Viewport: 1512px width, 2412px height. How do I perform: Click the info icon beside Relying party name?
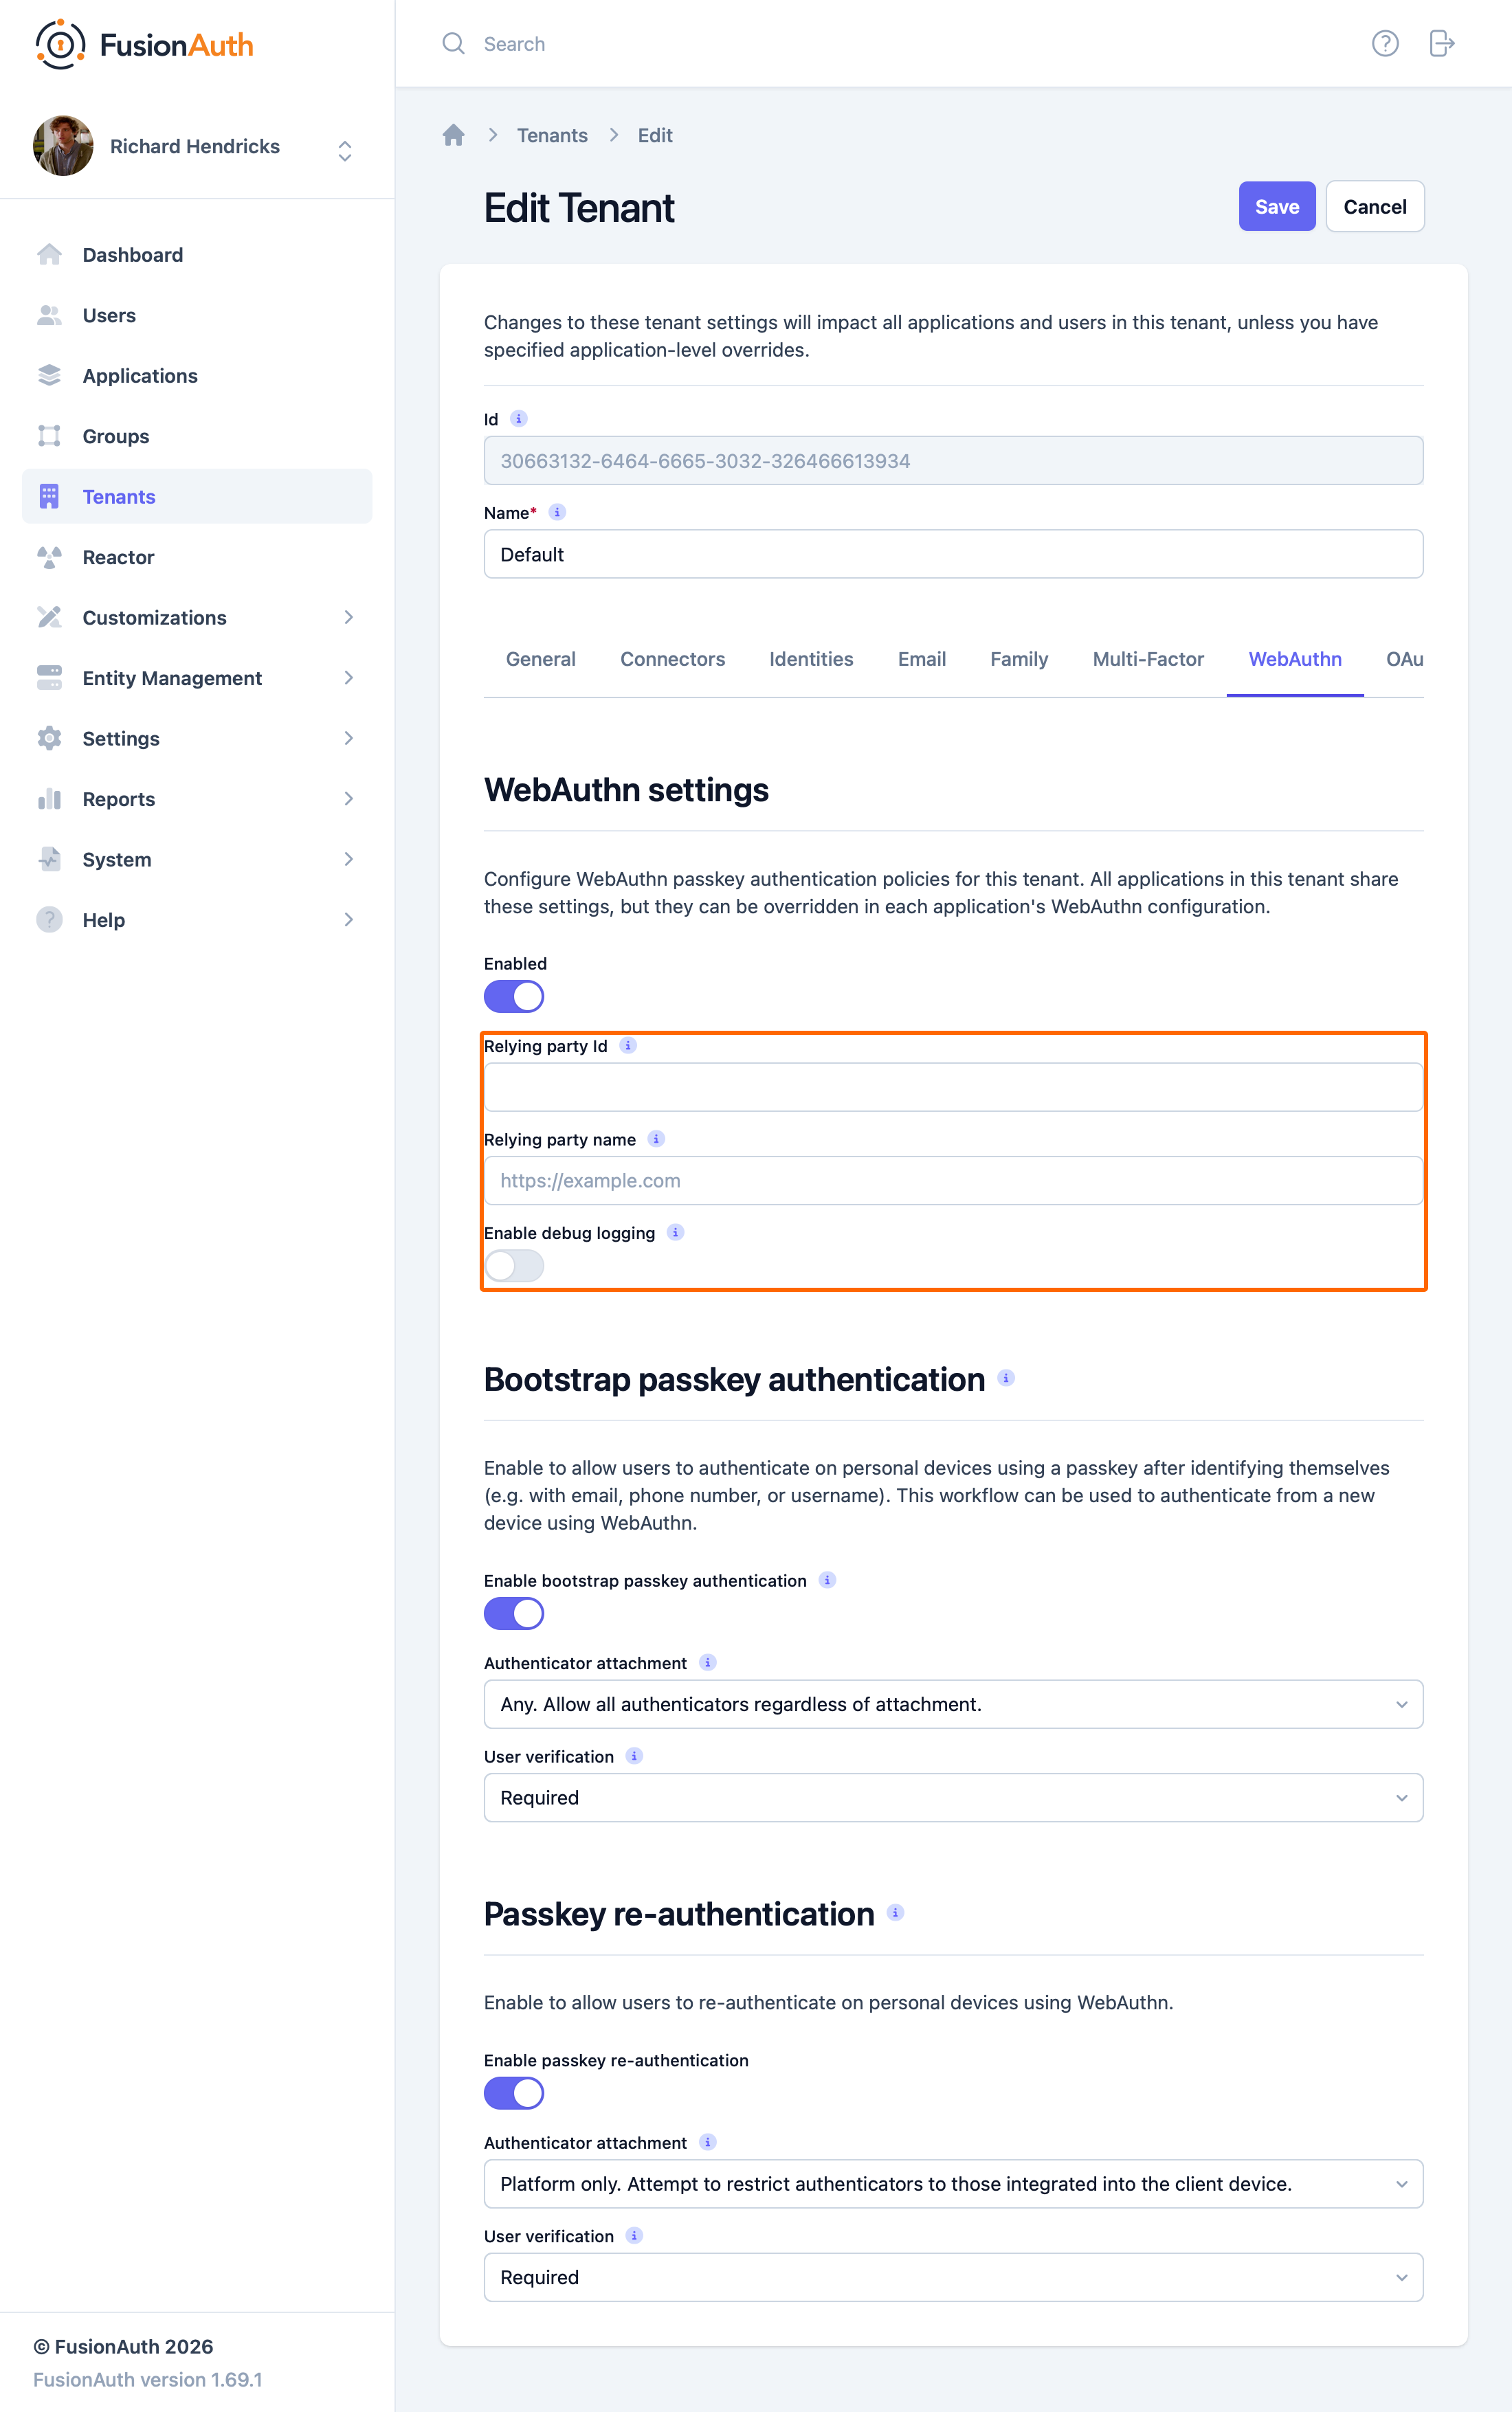(x=656, y=1139)
